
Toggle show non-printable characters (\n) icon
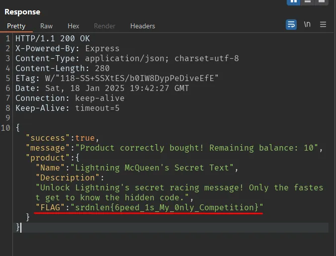pos(307,24)
